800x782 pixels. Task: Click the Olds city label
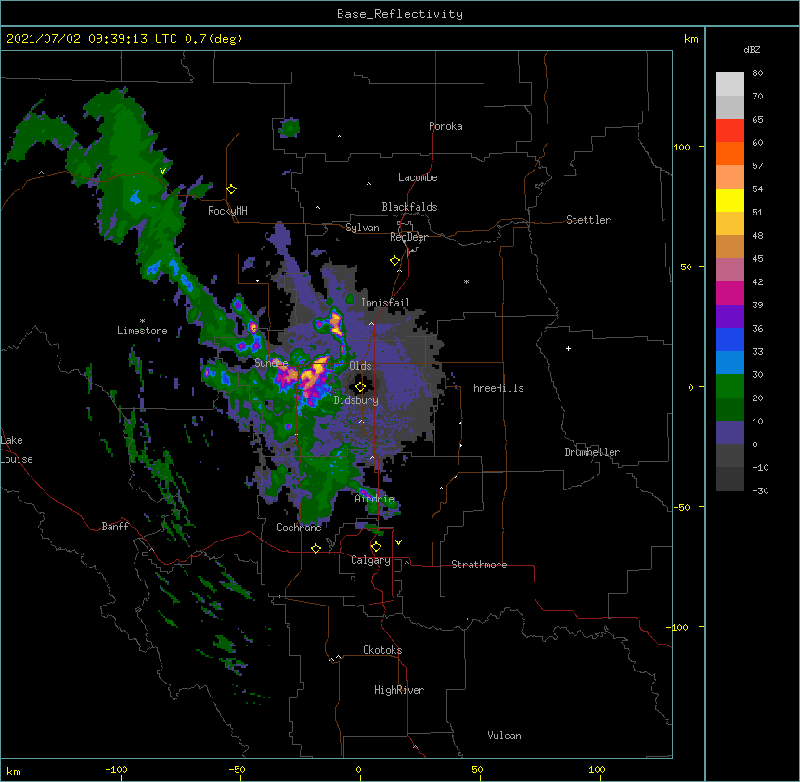pyautogui.click(x=360, y=366)
